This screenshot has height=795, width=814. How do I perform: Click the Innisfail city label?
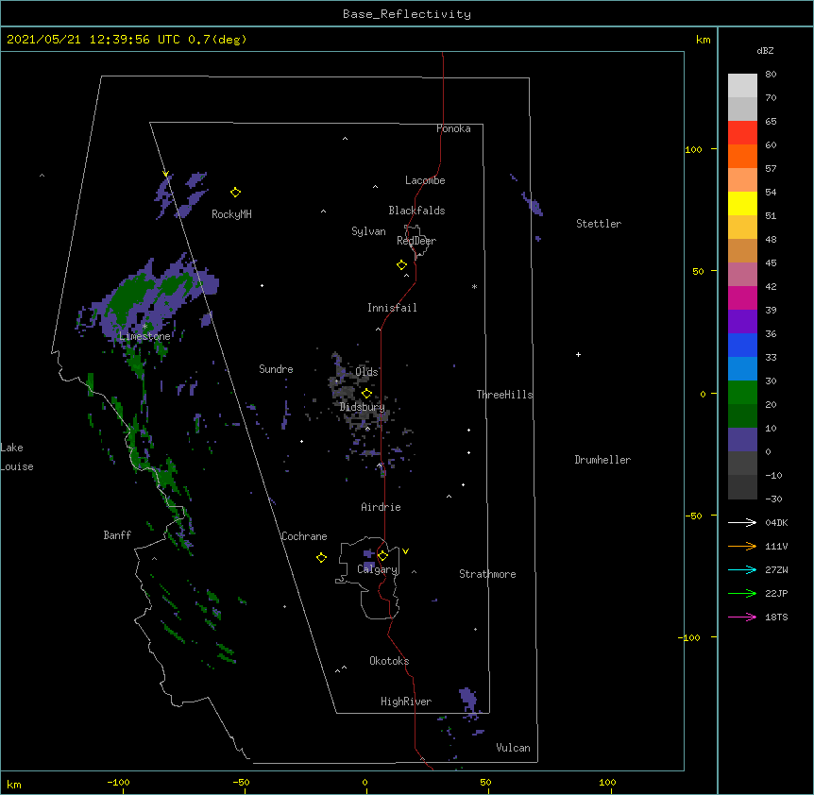click(392, 308)
